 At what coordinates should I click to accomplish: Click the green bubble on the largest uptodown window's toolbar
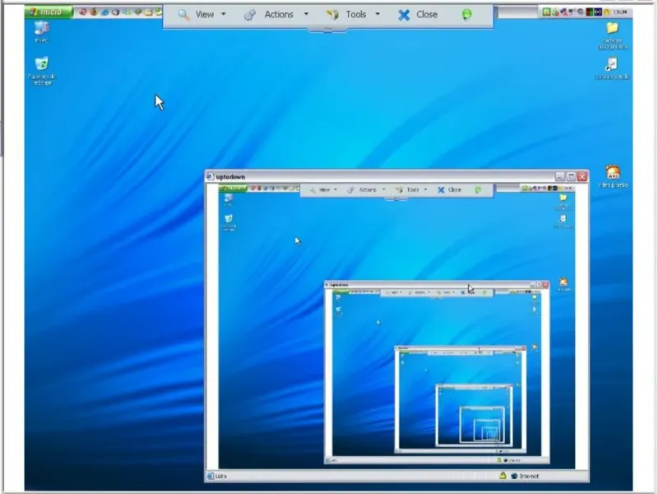[478, 190]
